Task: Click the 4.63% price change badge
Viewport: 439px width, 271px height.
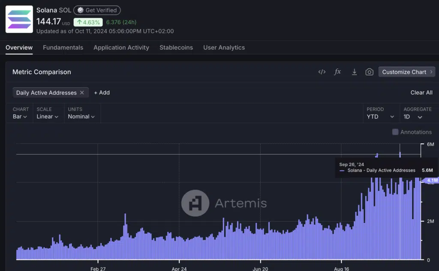Action: coord(88,22)
